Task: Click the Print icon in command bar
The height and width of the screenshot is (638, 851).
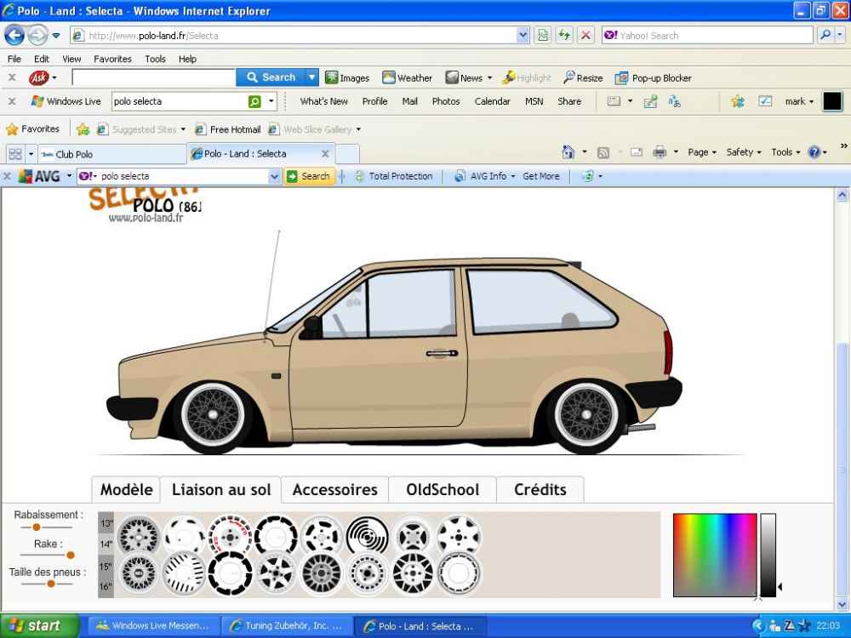Action: tap(660, 152)
